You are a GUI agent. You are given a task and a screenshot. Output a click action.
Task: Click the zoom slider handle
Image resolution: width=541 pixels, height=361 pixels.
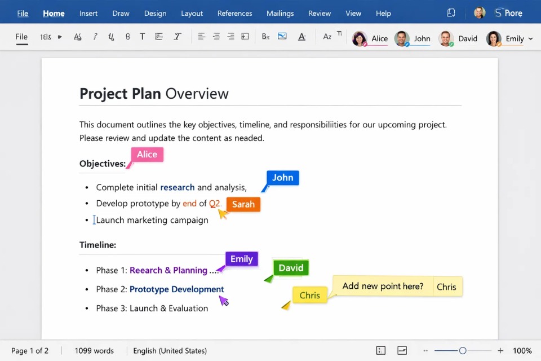coord(463,350)
